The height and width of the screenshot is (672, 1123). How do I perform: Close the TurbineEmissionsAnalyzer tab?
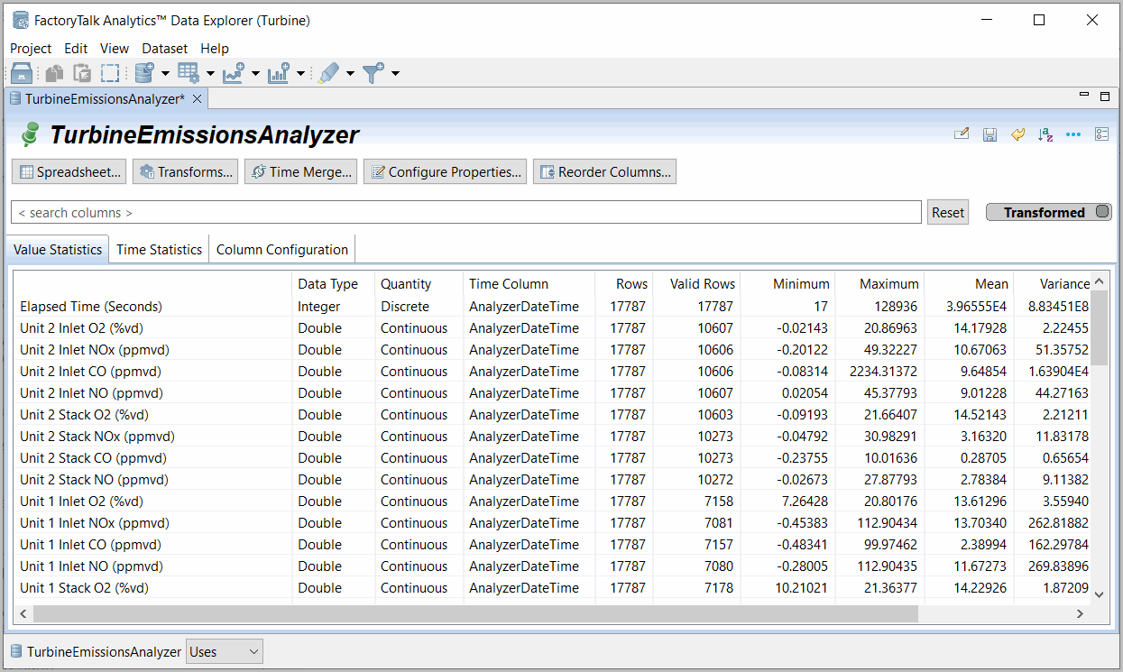point(198,98)
